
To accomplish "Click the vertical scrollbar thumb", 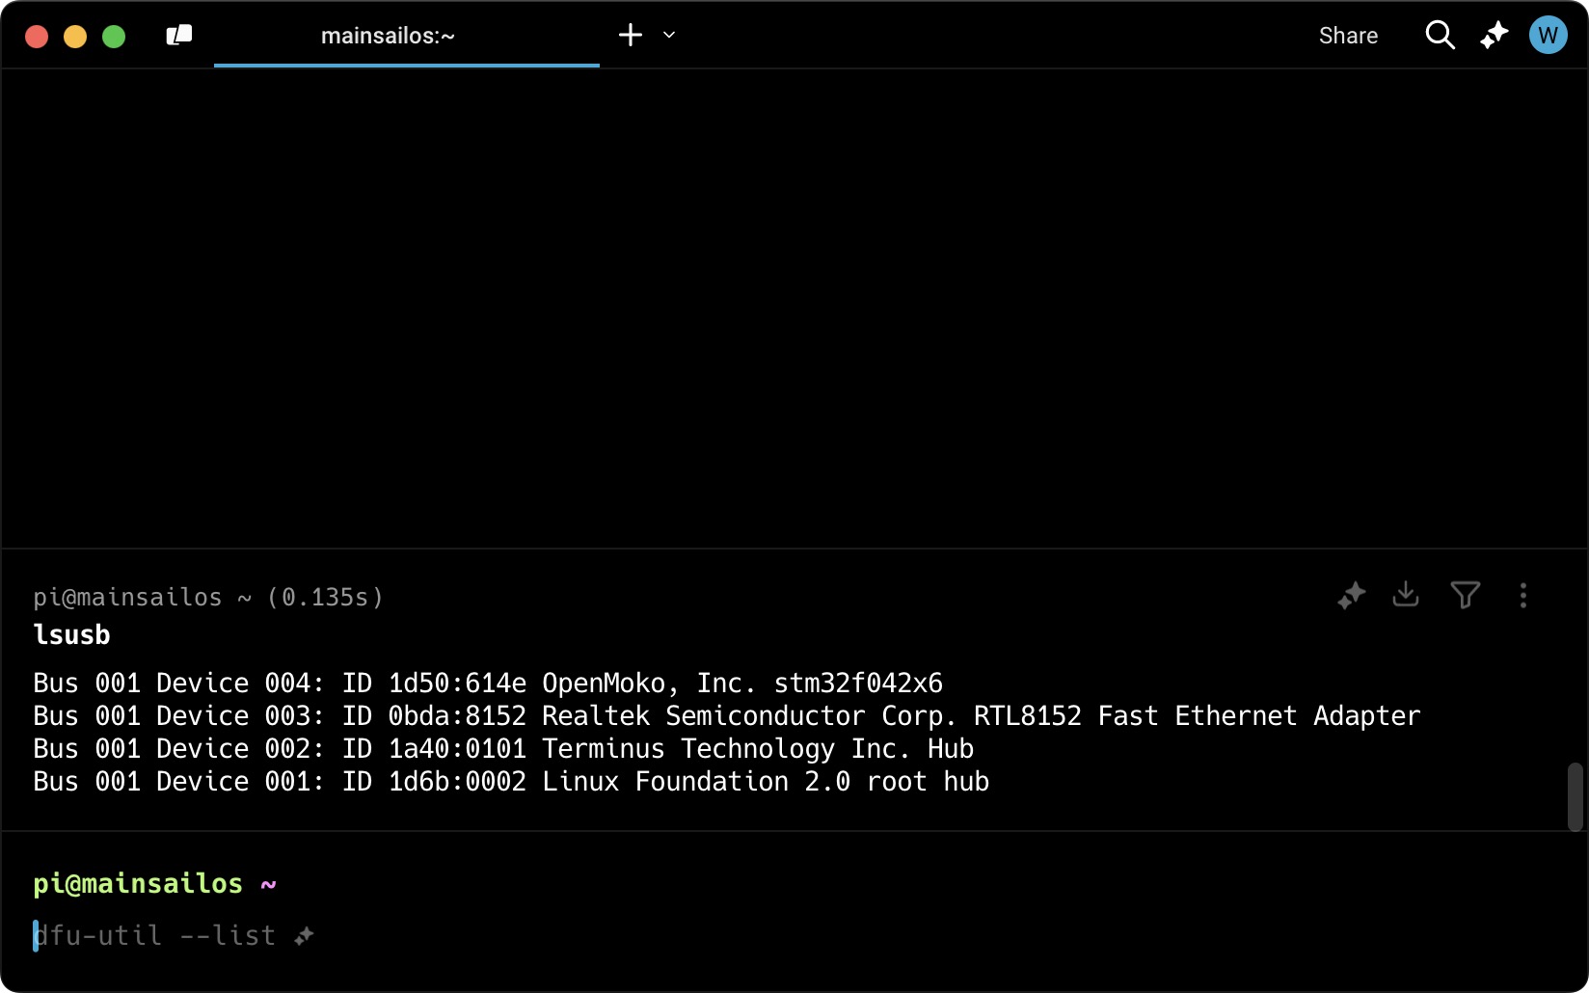I will (x=1576, y=797).
